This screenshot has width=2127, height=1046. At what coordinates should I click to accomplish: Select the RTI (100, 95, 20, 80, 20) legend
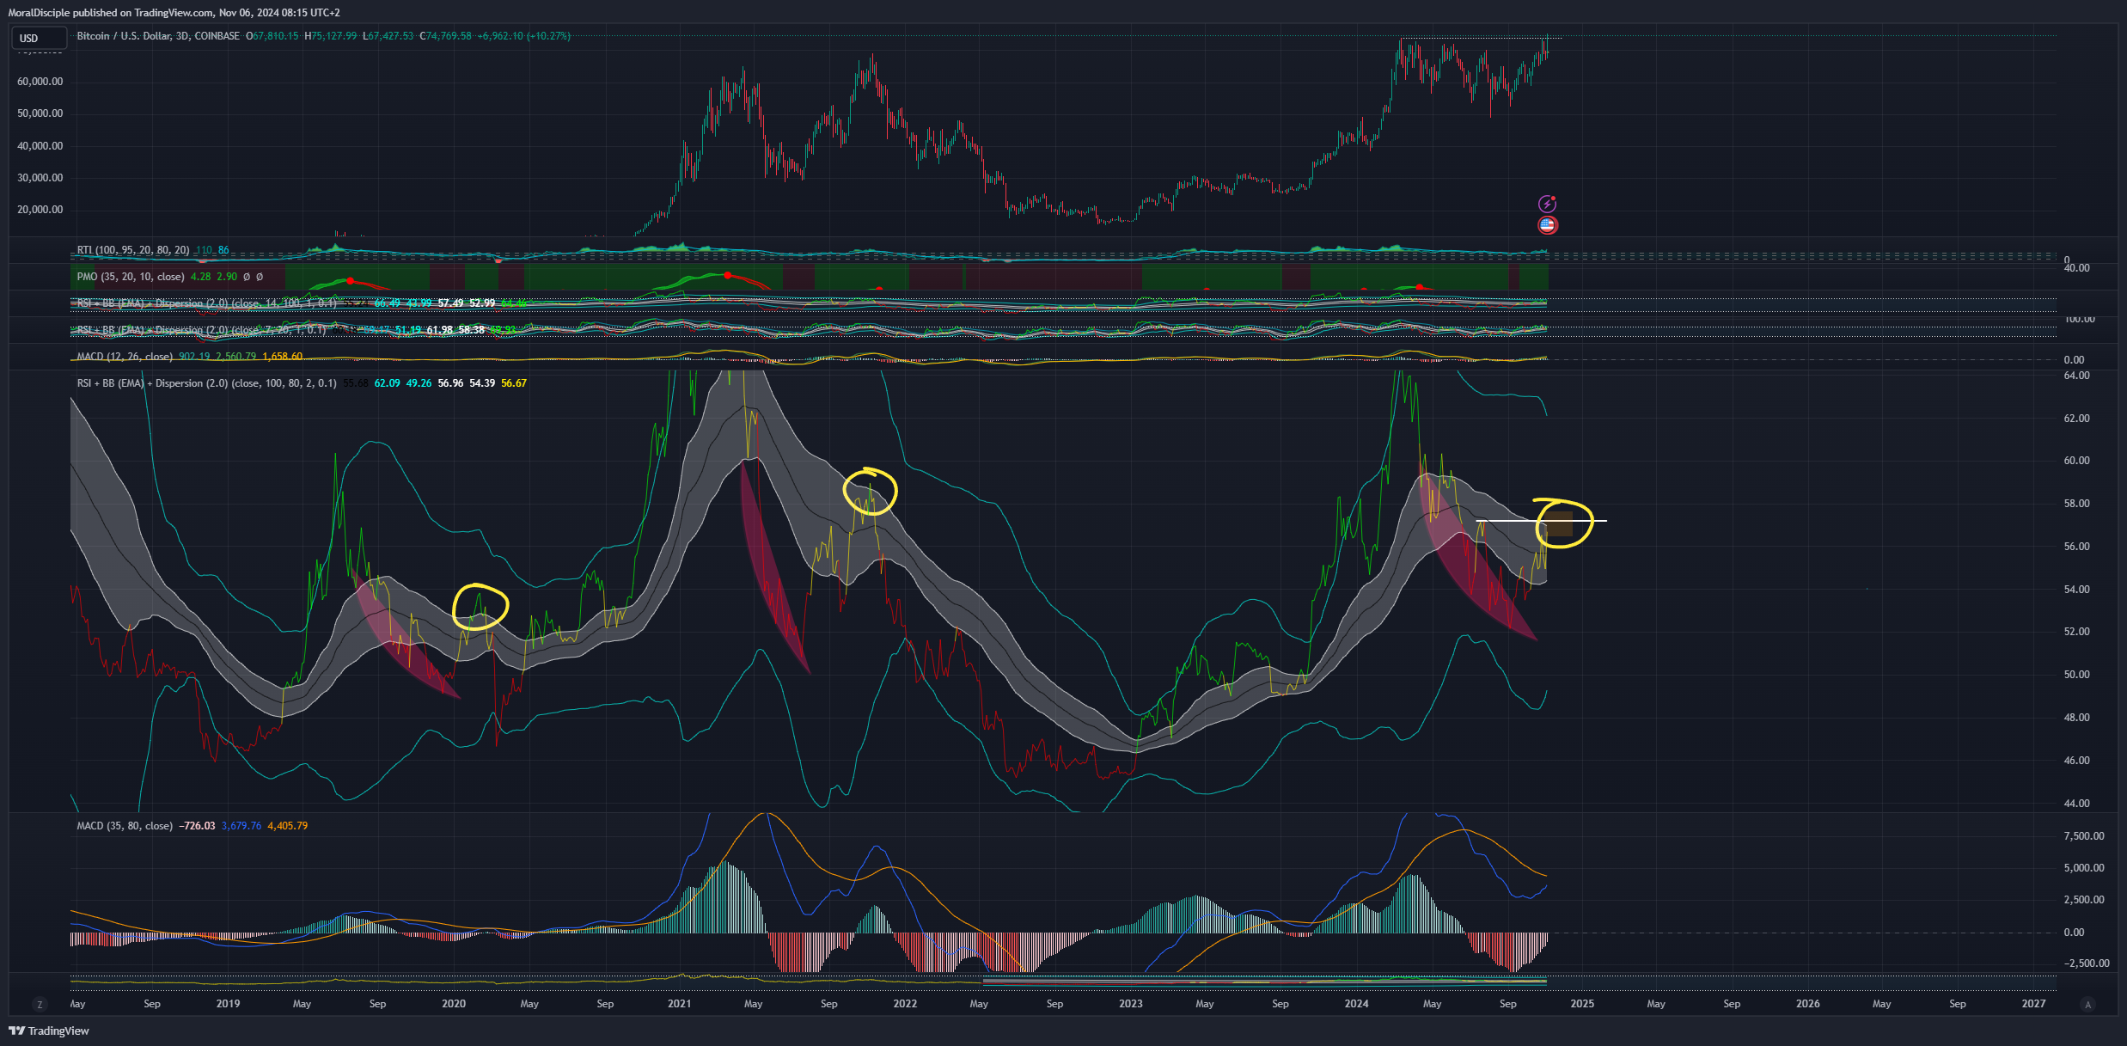click(x=133, y=250)
